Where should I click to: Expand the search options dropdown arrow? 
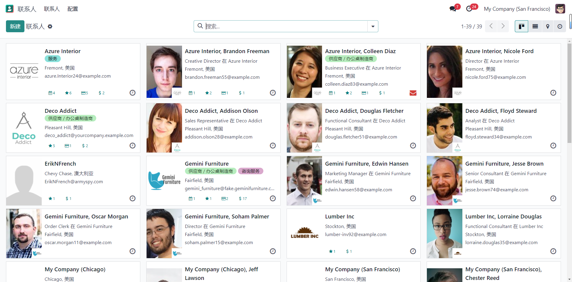point(373,26)
